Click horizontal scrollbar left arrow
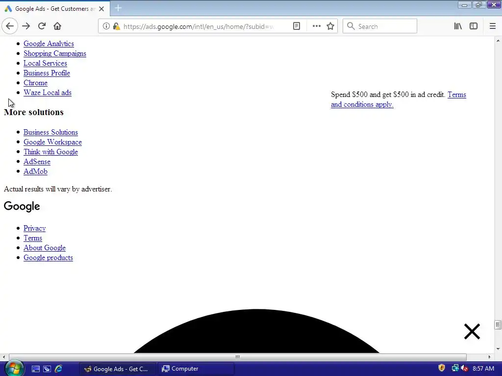Screen dimensions: 502x376 pyautogui.click(x=4, y=357)
